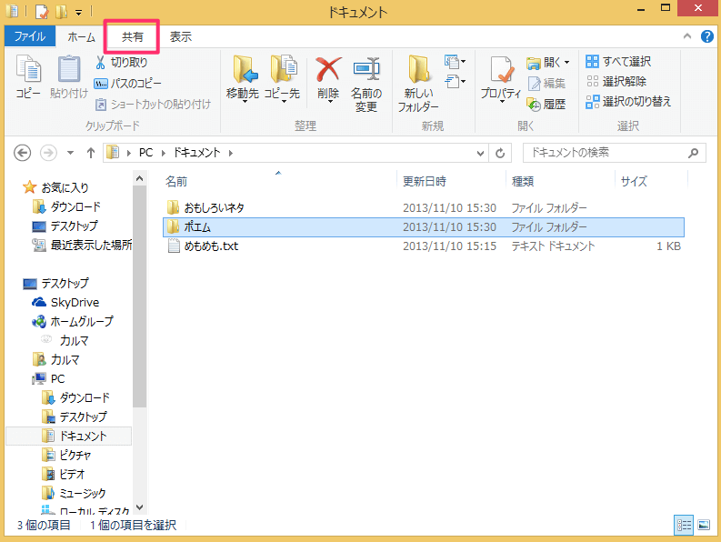Click Select all (すべて選択)
This screenshot has height=542, width=721.
(x=618, y=61)
